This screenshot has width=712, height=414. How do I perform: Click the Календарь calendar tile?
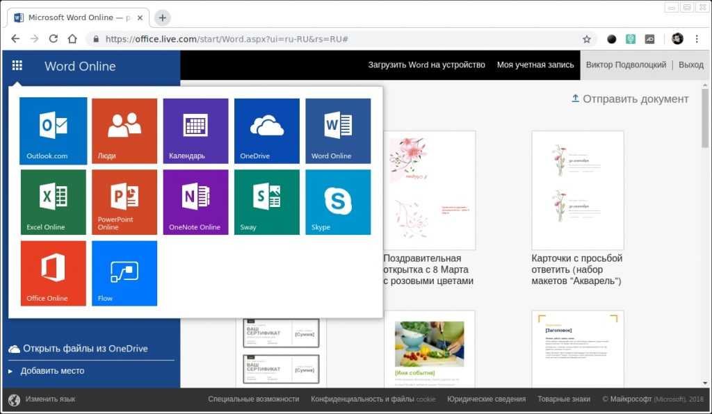tap(195, 131)
